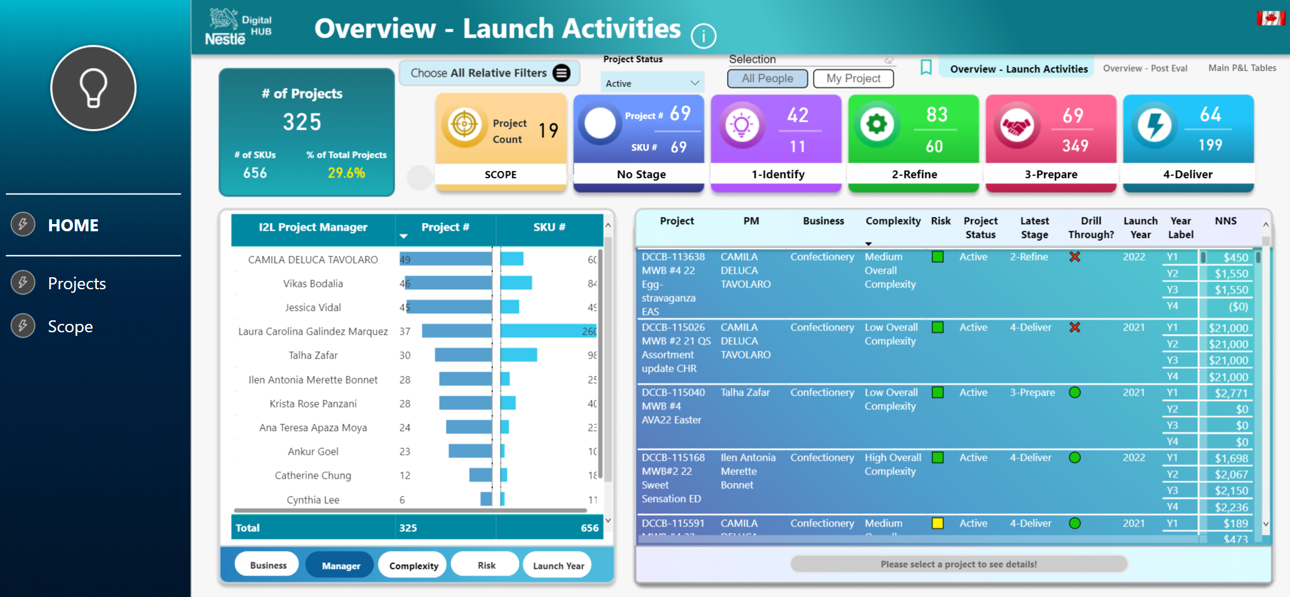Screen dimensions: 1290x597
Task: Click red X drill-through for DCCB-115026
Action: [x=1075, y=327]
